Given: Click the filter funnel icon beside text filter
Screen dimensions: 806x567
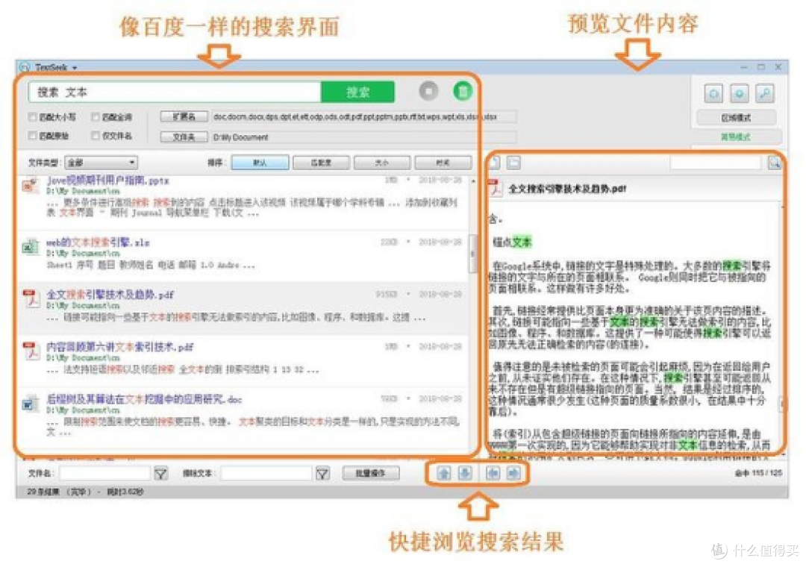Looking at the screenshot, I should [x=323, y=473].
